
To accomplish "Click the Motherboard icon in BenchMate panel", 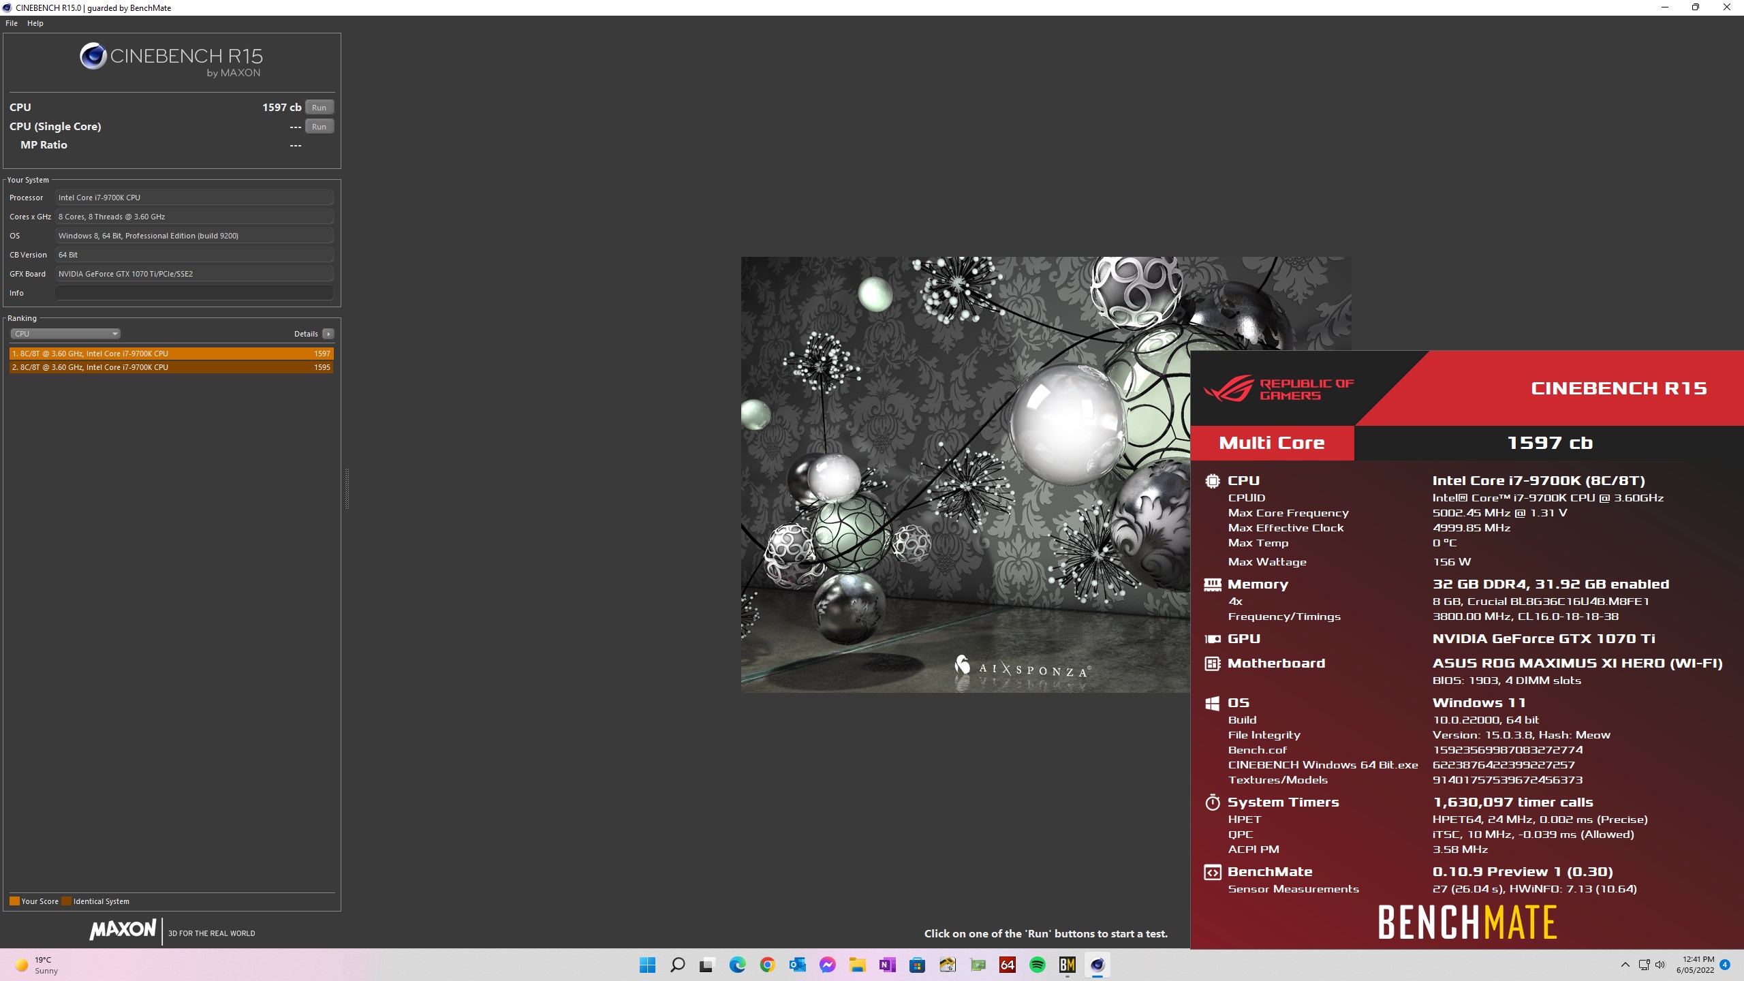I will [1213, 664].
